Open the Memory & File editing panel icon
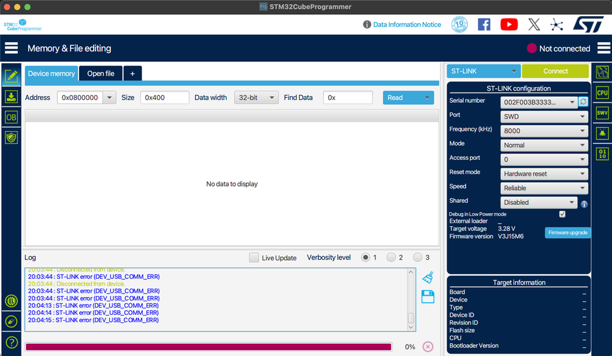Viewport: 612px width, 356px height. (x=11, y=76)
